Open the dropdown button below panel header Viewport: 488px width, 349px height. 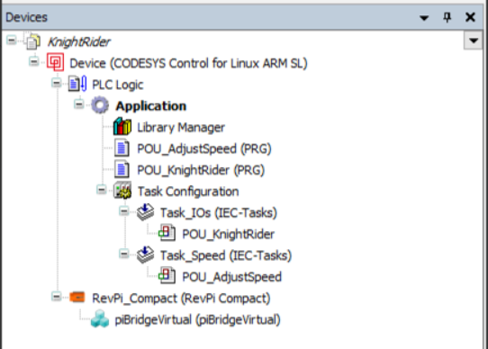click(474, 40)
